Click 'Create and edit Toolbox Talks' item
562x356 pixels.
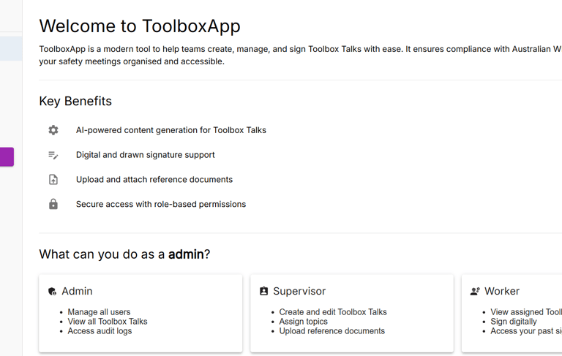tap(333, 312)
